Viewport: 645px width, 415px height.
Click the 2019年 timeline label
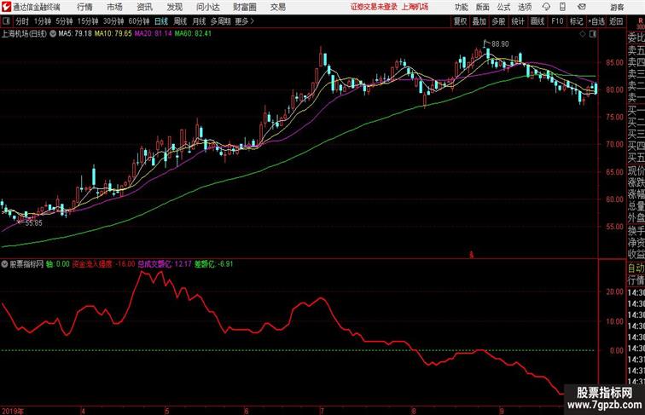coord(13,411)
